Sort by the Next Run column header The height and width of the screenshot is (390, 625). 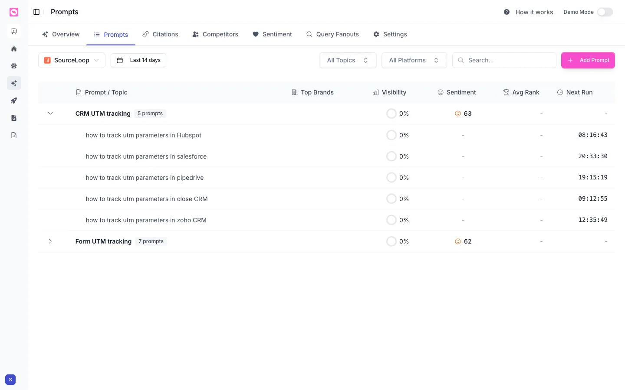575,92
